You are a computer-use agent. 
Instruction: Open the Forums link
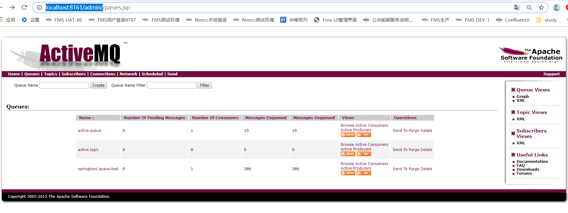pyautogui.click(x=524, y=173)
